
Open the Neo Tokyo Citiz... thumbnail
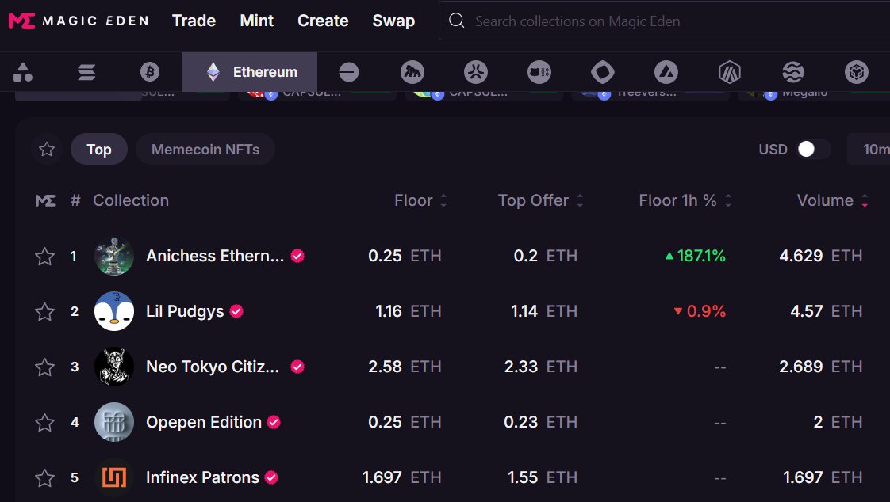[x=114, y=367]
